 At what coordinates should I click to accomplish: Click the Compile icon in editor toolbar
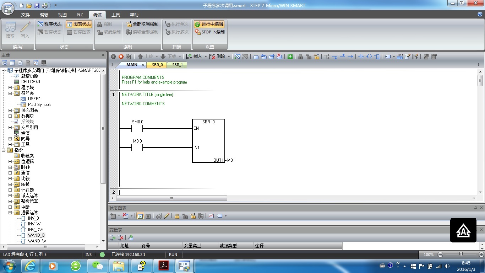(x=129, y=57)
